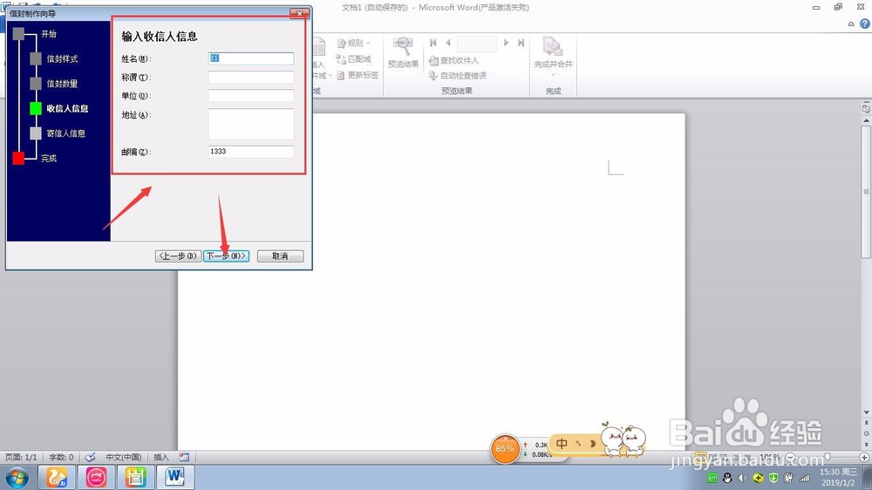The image size is (872, 490).
Task: Select the 寄信人信息 step in wizard sidebar
Action: [x=65, y=133]
